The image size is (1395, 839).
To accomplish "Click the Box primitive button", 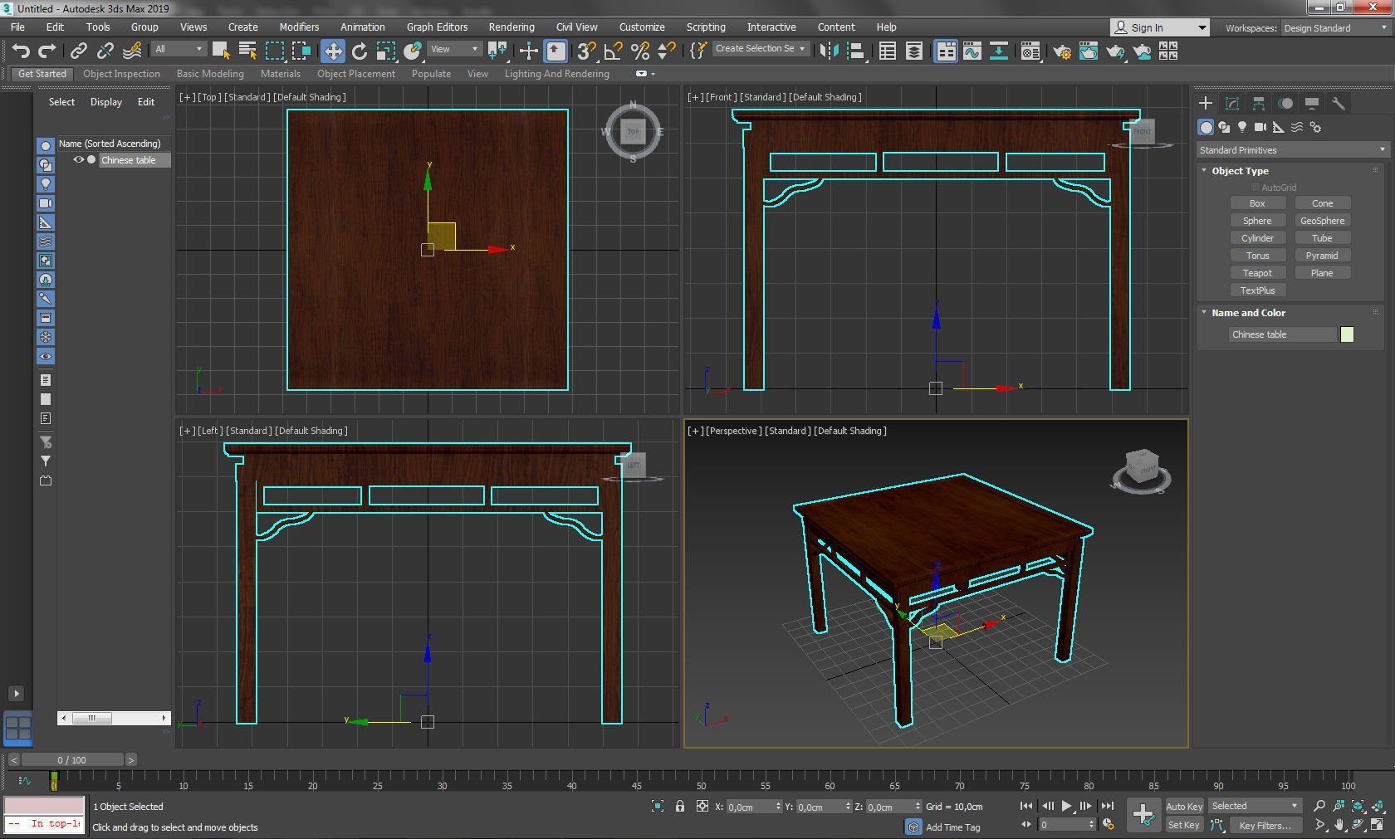I will [x=1257, y=203].
